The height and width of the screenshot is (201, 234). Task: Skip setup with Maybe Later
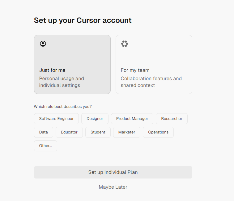pos(113,187)
